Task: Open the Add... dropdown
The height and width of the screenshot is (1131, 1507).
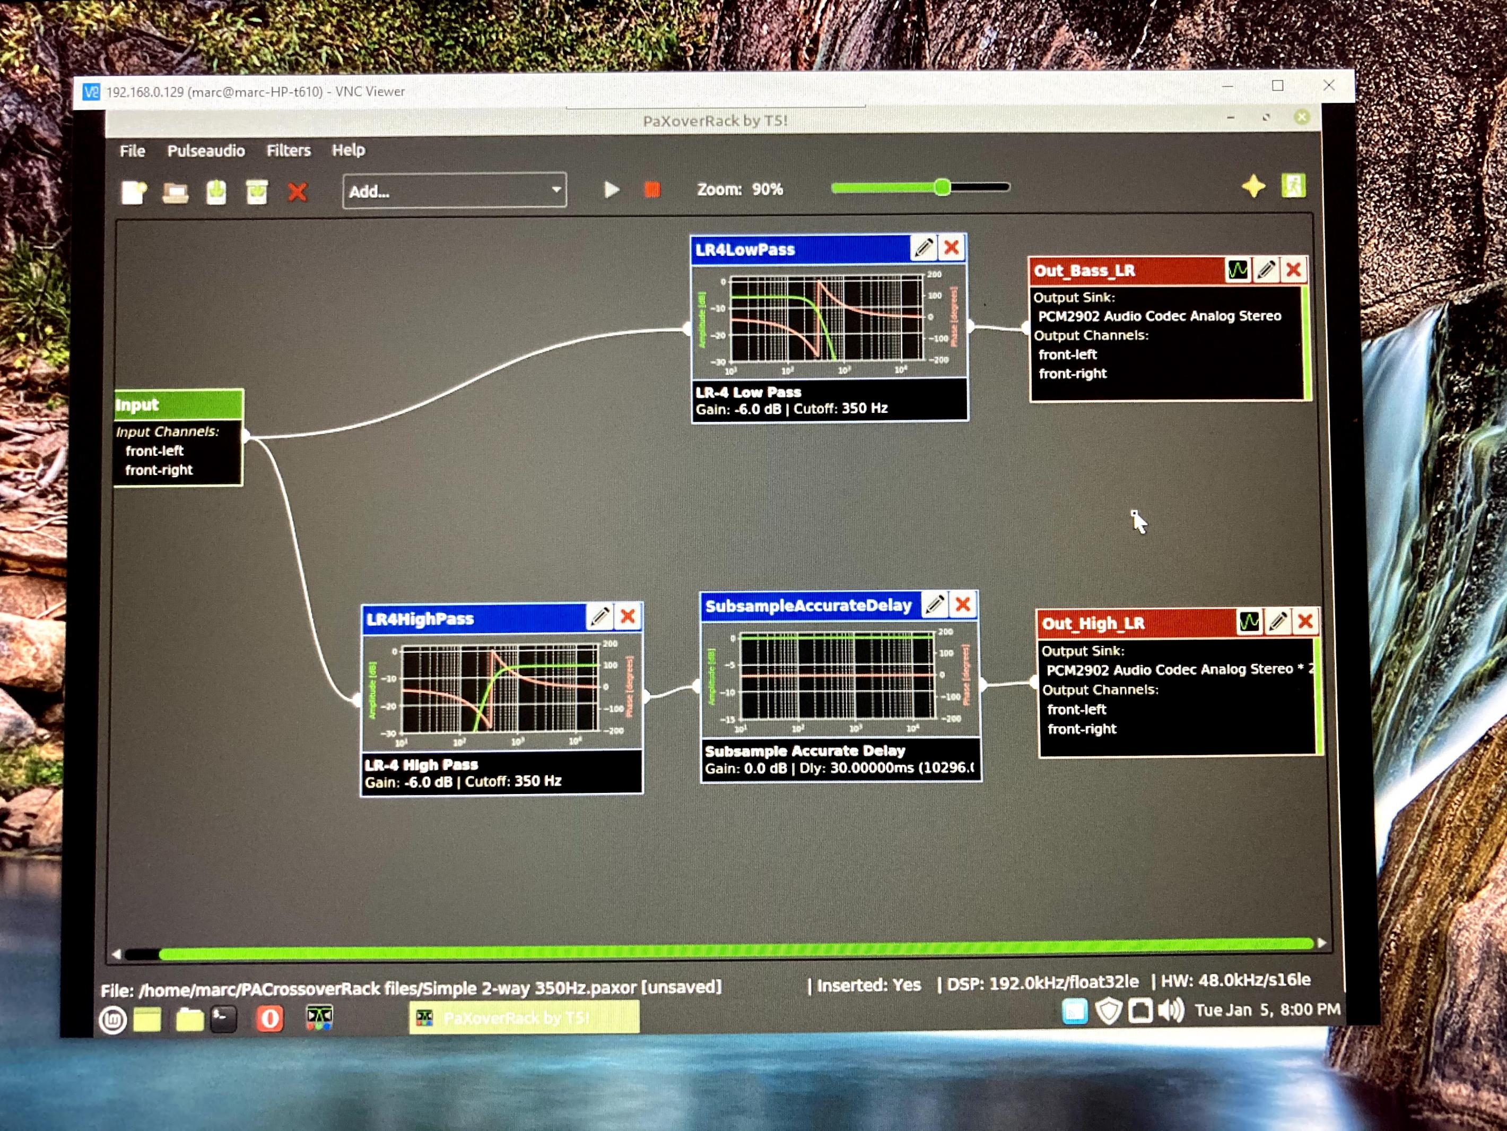Action: pos(455,191)
